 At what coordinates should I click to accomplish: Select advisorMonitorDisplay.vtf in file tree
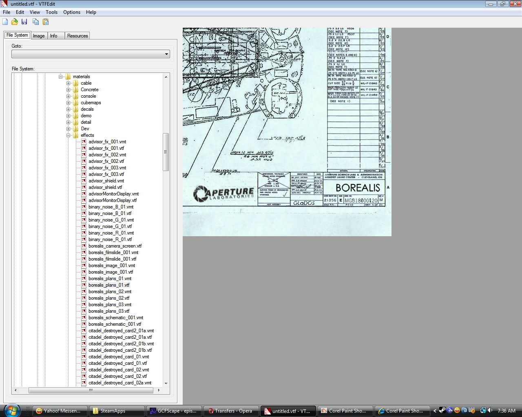click(113, 200)
